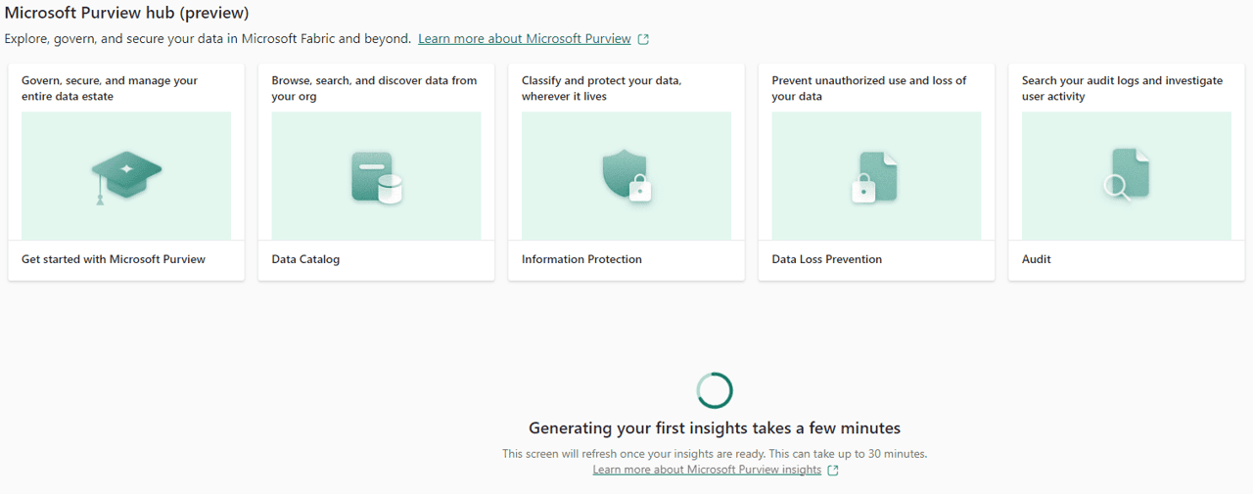1253x494 pixels.
Task: Click 'Prevent unauthorized use and loss of your data' text
Action: click(869, 88)
